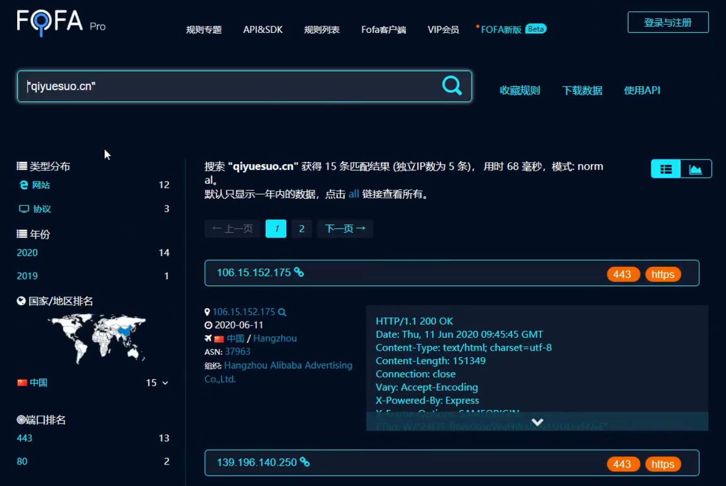Click the China flag icon in the result details
Viewport: 726px width, 486px height.
click(219, 339)
